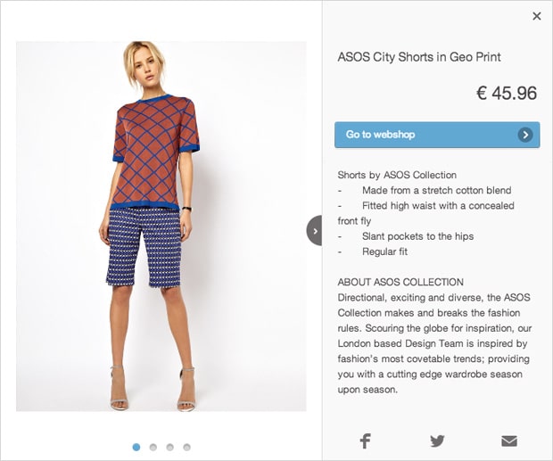This screenshot has height=461, width=553.
Task: Jump to the fourth image dot
Action: point(186,447)
